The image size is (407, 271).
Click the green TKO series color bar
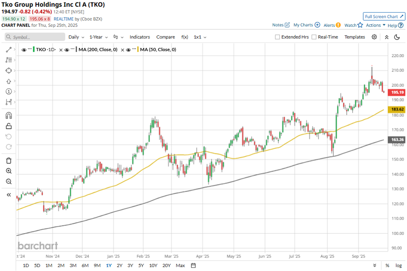[x=34, y=49]
